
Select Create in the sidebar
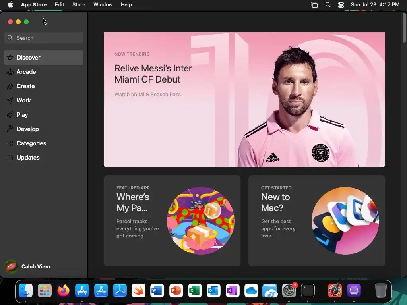coord(44,86)
